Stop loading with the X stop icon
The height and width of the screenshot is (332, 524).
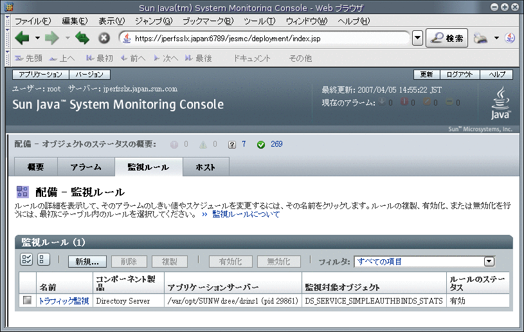pyautogui.click(x=104, y=38)
